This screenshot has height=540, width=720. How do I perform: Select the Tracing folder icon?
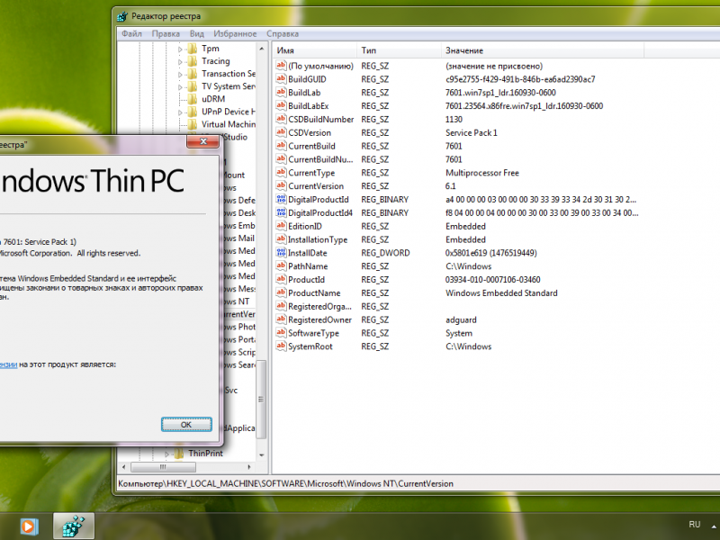(193, 61)
